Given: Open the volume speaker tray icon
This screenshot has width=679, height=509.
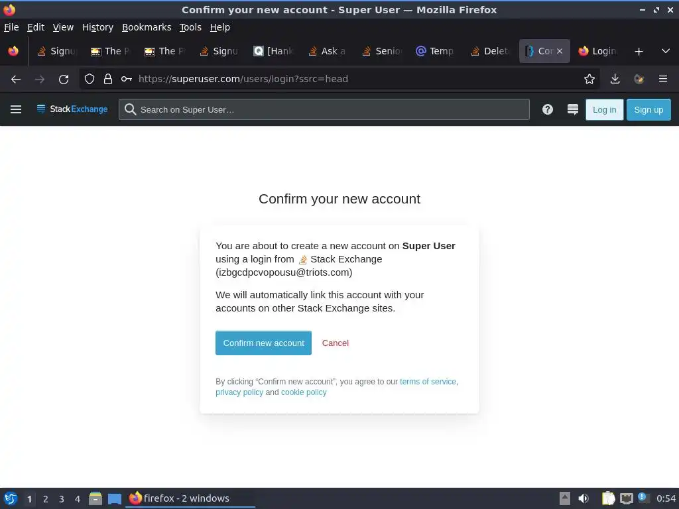Looking at the screenshot, I should click(584, 498).
